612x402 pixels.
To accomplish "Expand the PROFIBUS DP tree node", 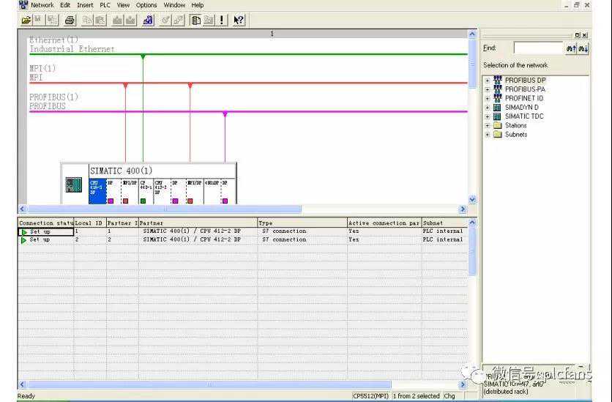I will (x=488, y=81).
